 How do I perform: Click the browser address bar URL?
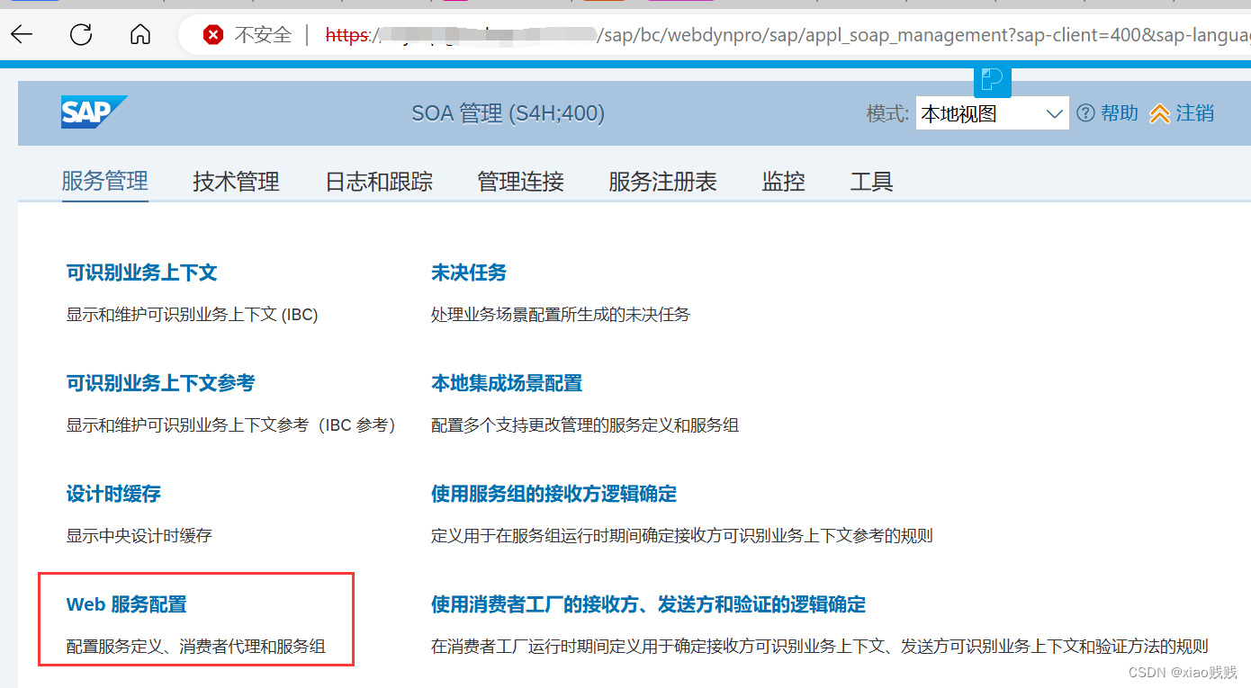click(x=787, y=35)
